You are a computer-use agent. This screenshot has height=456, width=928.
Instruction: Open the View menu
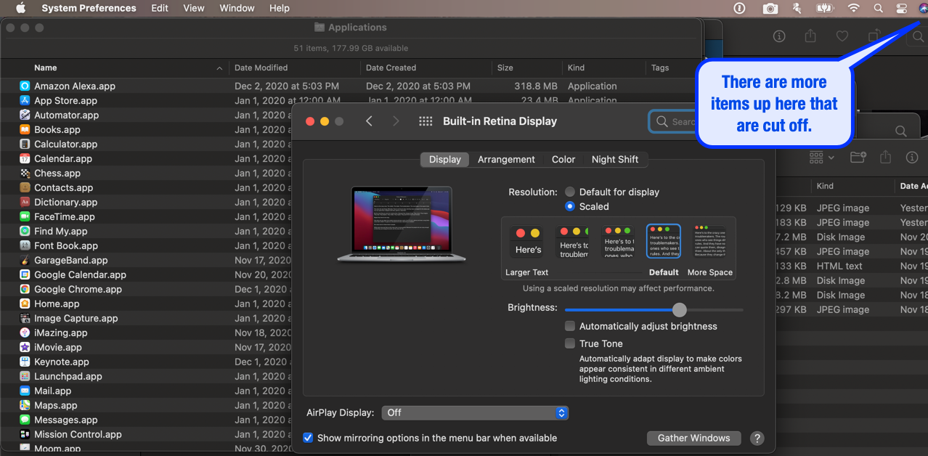pos(194,8)
